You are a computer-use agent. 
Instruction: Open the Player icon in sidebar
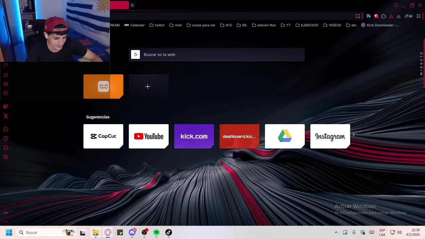click(6, 129)
